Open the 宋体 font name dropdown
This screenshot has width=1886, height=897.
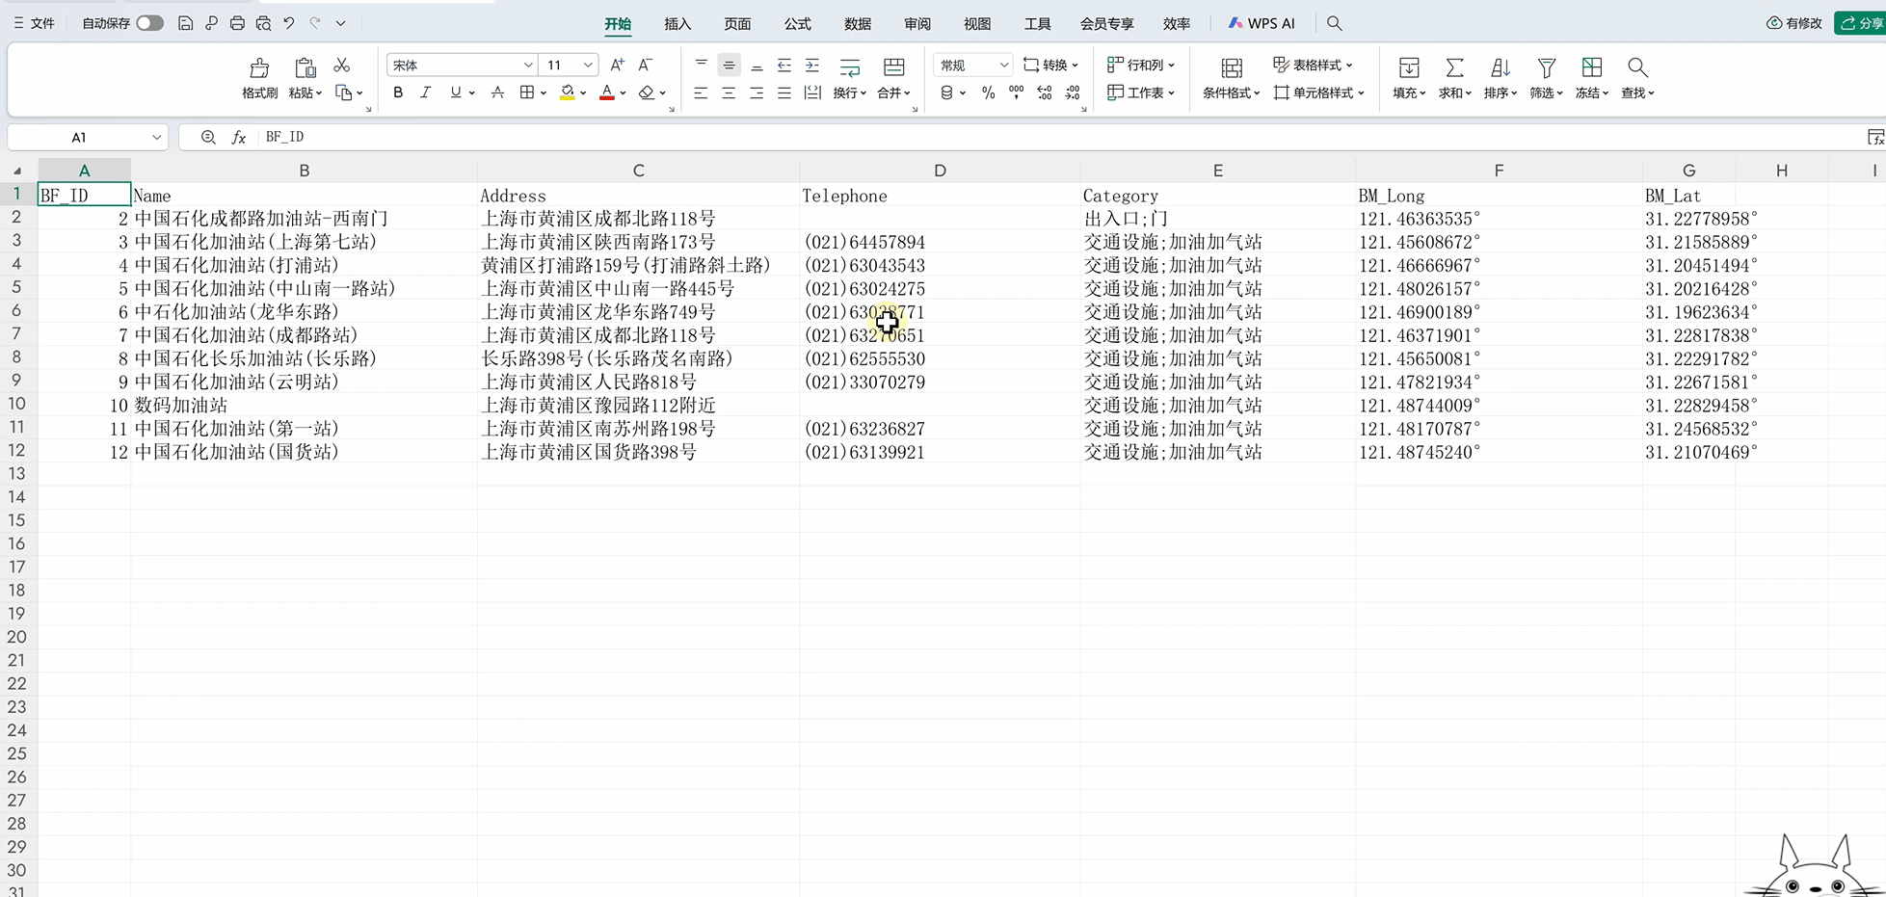point(528,65)
